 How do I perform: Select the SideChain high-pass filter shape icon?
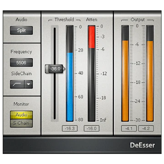point(17,84)
